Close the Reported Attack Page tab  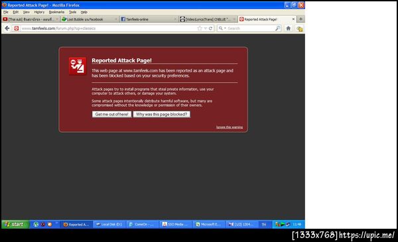[293, 19]
